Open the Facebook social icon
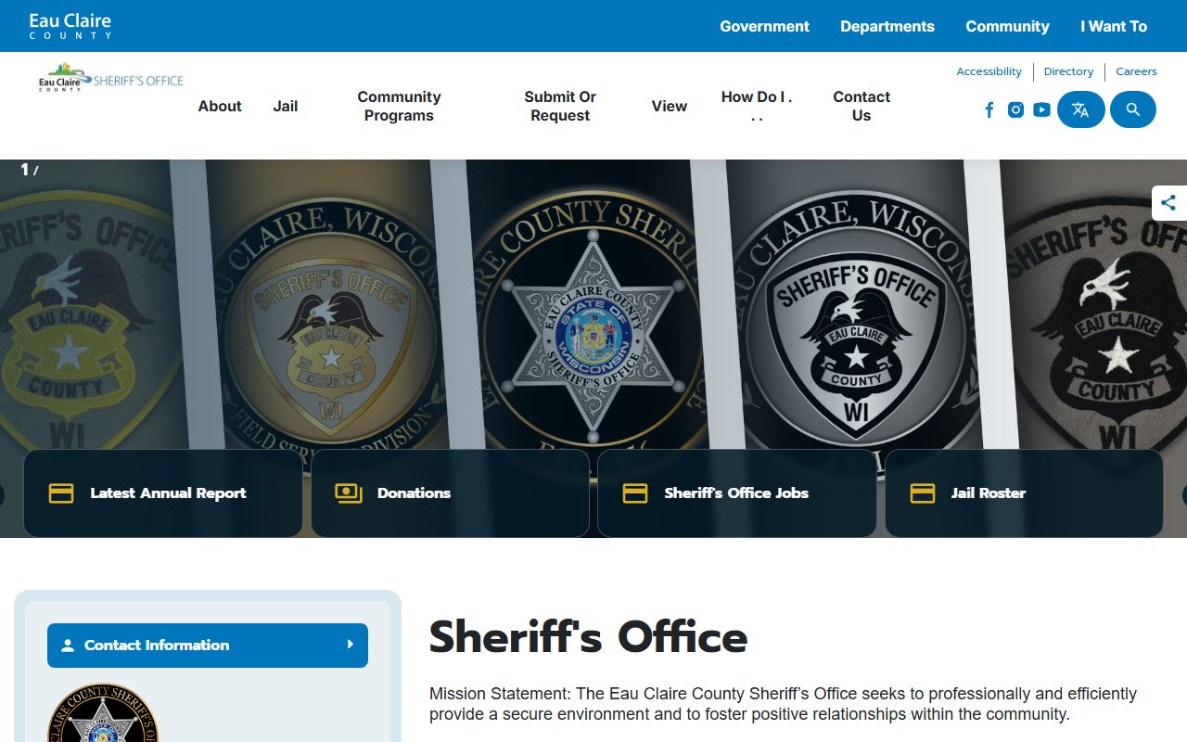 [989, 109]
